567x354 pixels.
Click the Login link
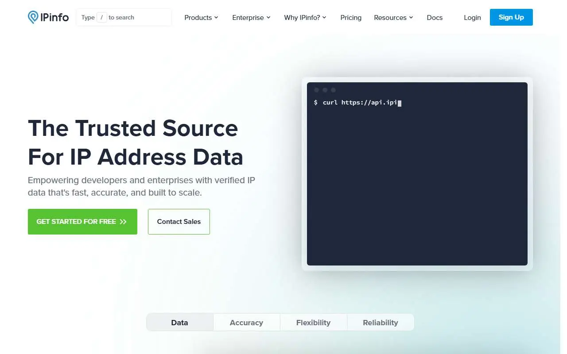click(x=472, y=18)
